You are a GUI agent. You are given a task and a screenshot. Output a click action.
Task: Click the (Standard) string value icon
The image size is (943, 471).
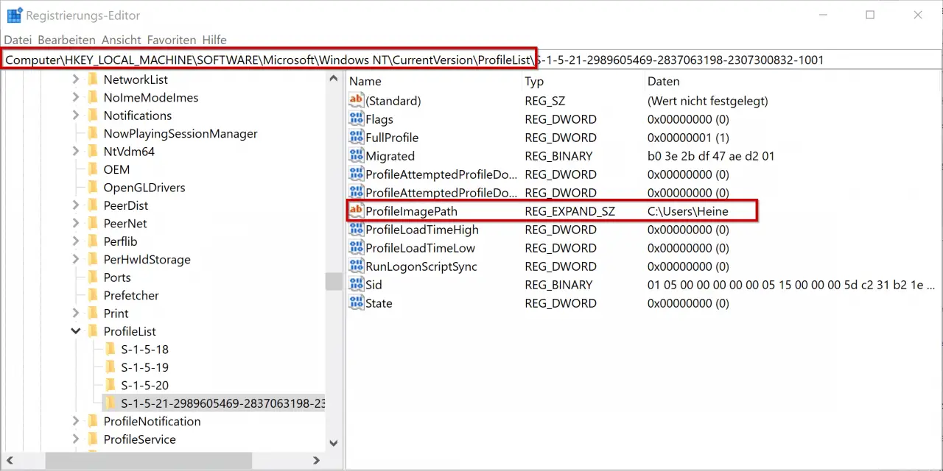[357, 101]
